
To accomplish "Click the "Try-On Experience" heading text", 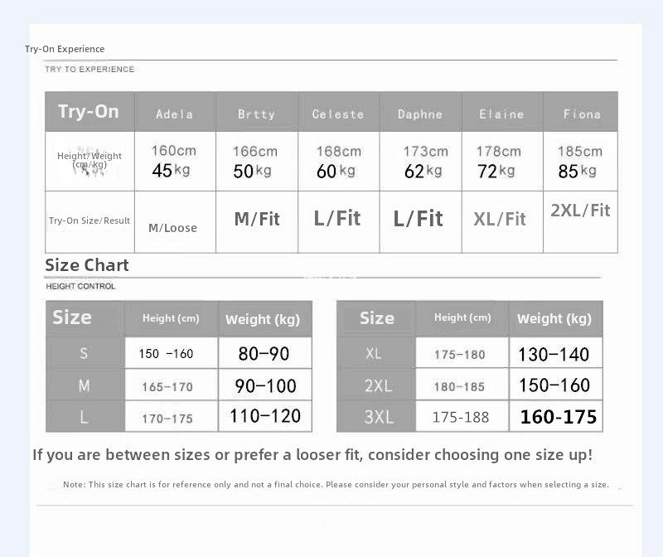I will 65,49.
